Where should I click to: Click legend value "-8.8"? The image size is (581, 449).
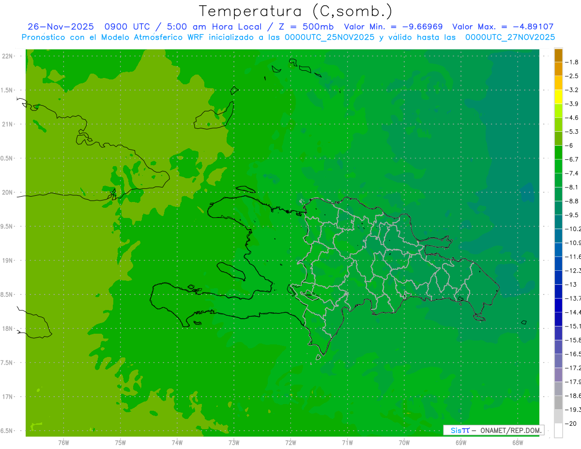[572, 201]
